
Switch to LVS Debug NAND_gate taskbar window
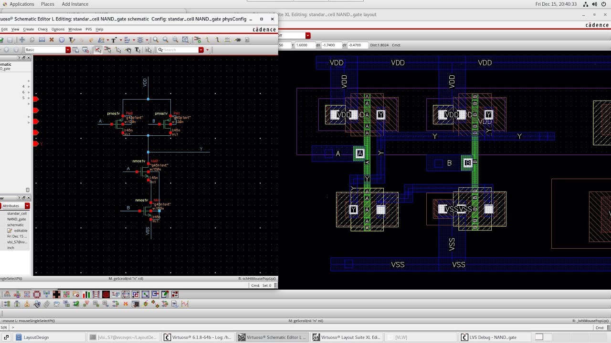point(494,337)
